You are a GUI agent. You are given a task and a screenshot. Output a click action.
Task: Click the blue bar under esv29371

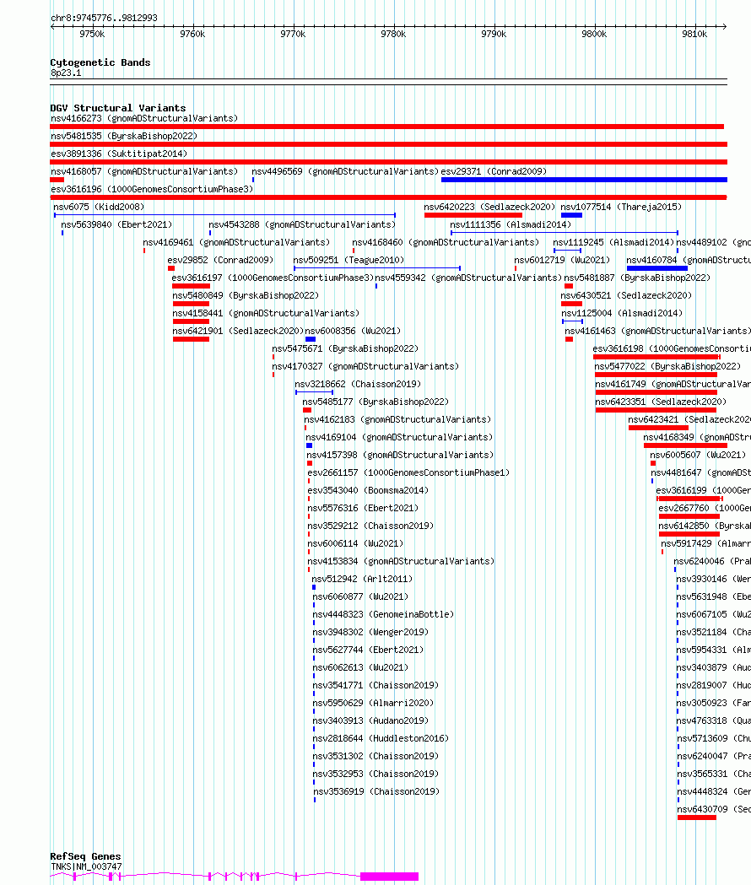[584, 180]
